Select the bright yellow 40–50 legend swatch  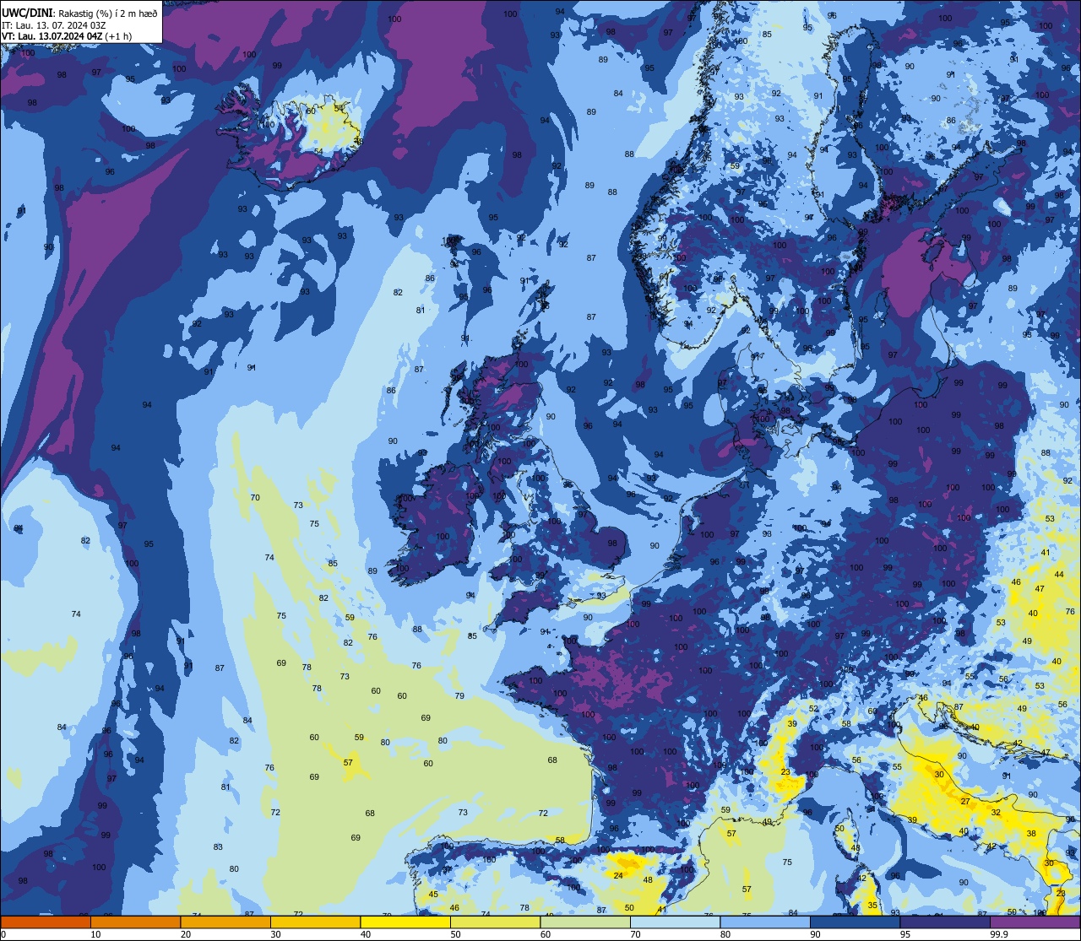point(405,922)
